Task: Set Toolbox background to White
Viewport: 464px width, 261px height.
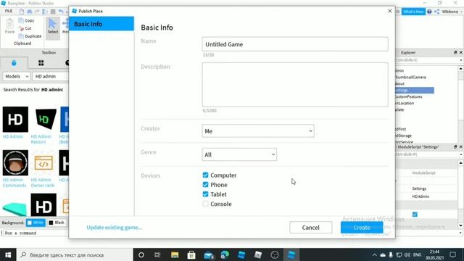Action: point(36,223)
